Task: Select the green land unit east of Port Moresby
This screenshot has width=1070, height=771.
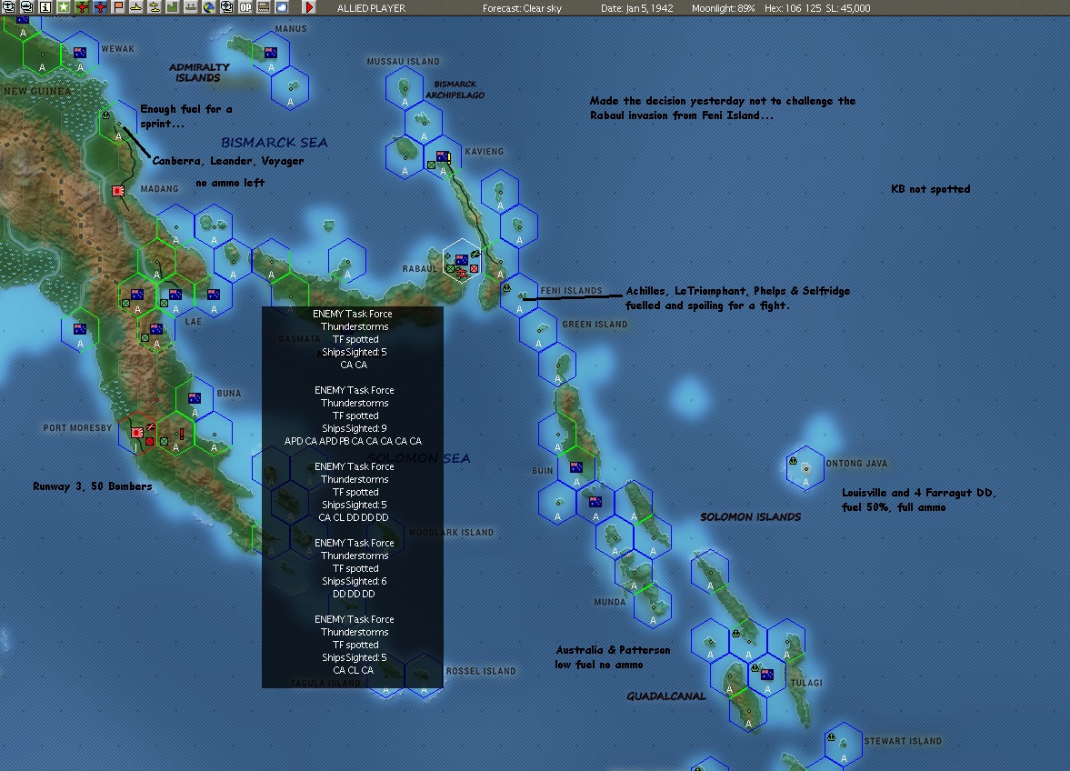Action: (x=164, y=442)
